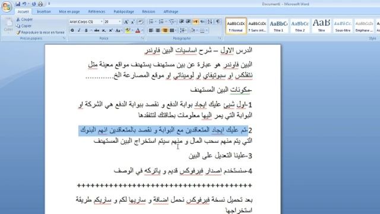380x214 pixels.
Task: Grow the font size with the large A
Action: coord(126,22)
